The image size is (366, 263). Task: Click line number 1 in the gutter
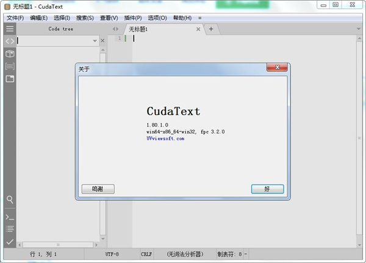click(x=120, y=38)
